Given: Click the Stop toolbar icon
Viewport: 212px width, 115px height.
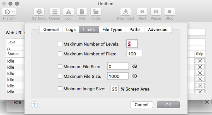Looking at the screenshot, I should (169, 12).
